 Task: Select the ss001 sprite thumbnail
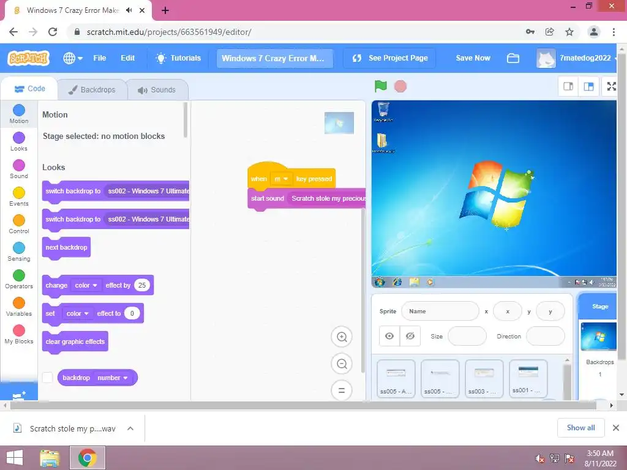click(x=528, y=378)
